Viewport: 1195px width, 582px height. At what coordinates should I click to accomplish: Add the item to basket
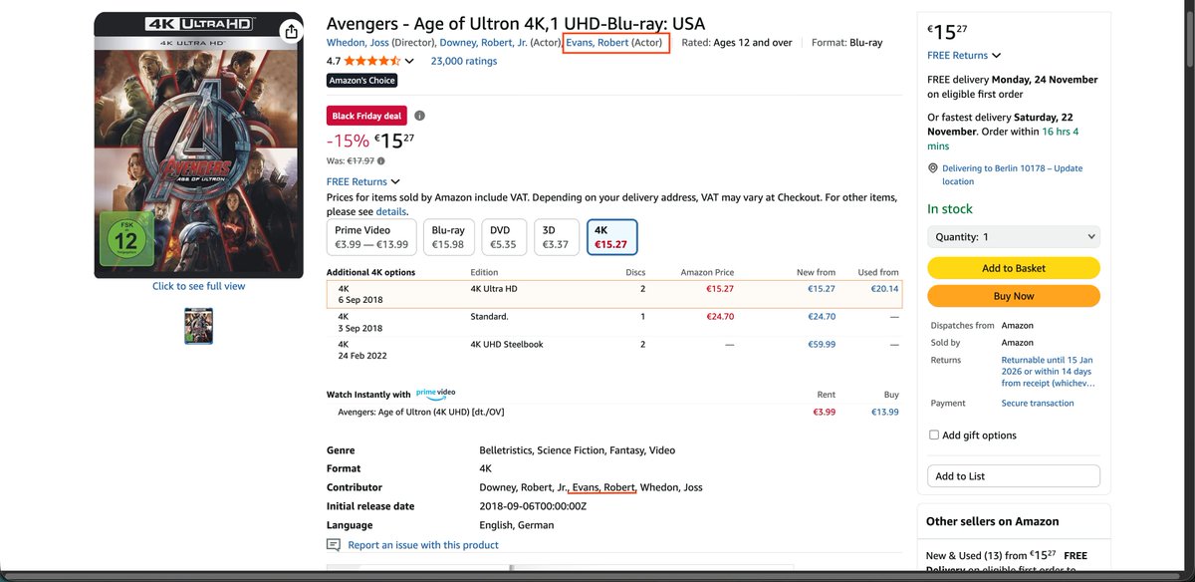(1014, 268)
